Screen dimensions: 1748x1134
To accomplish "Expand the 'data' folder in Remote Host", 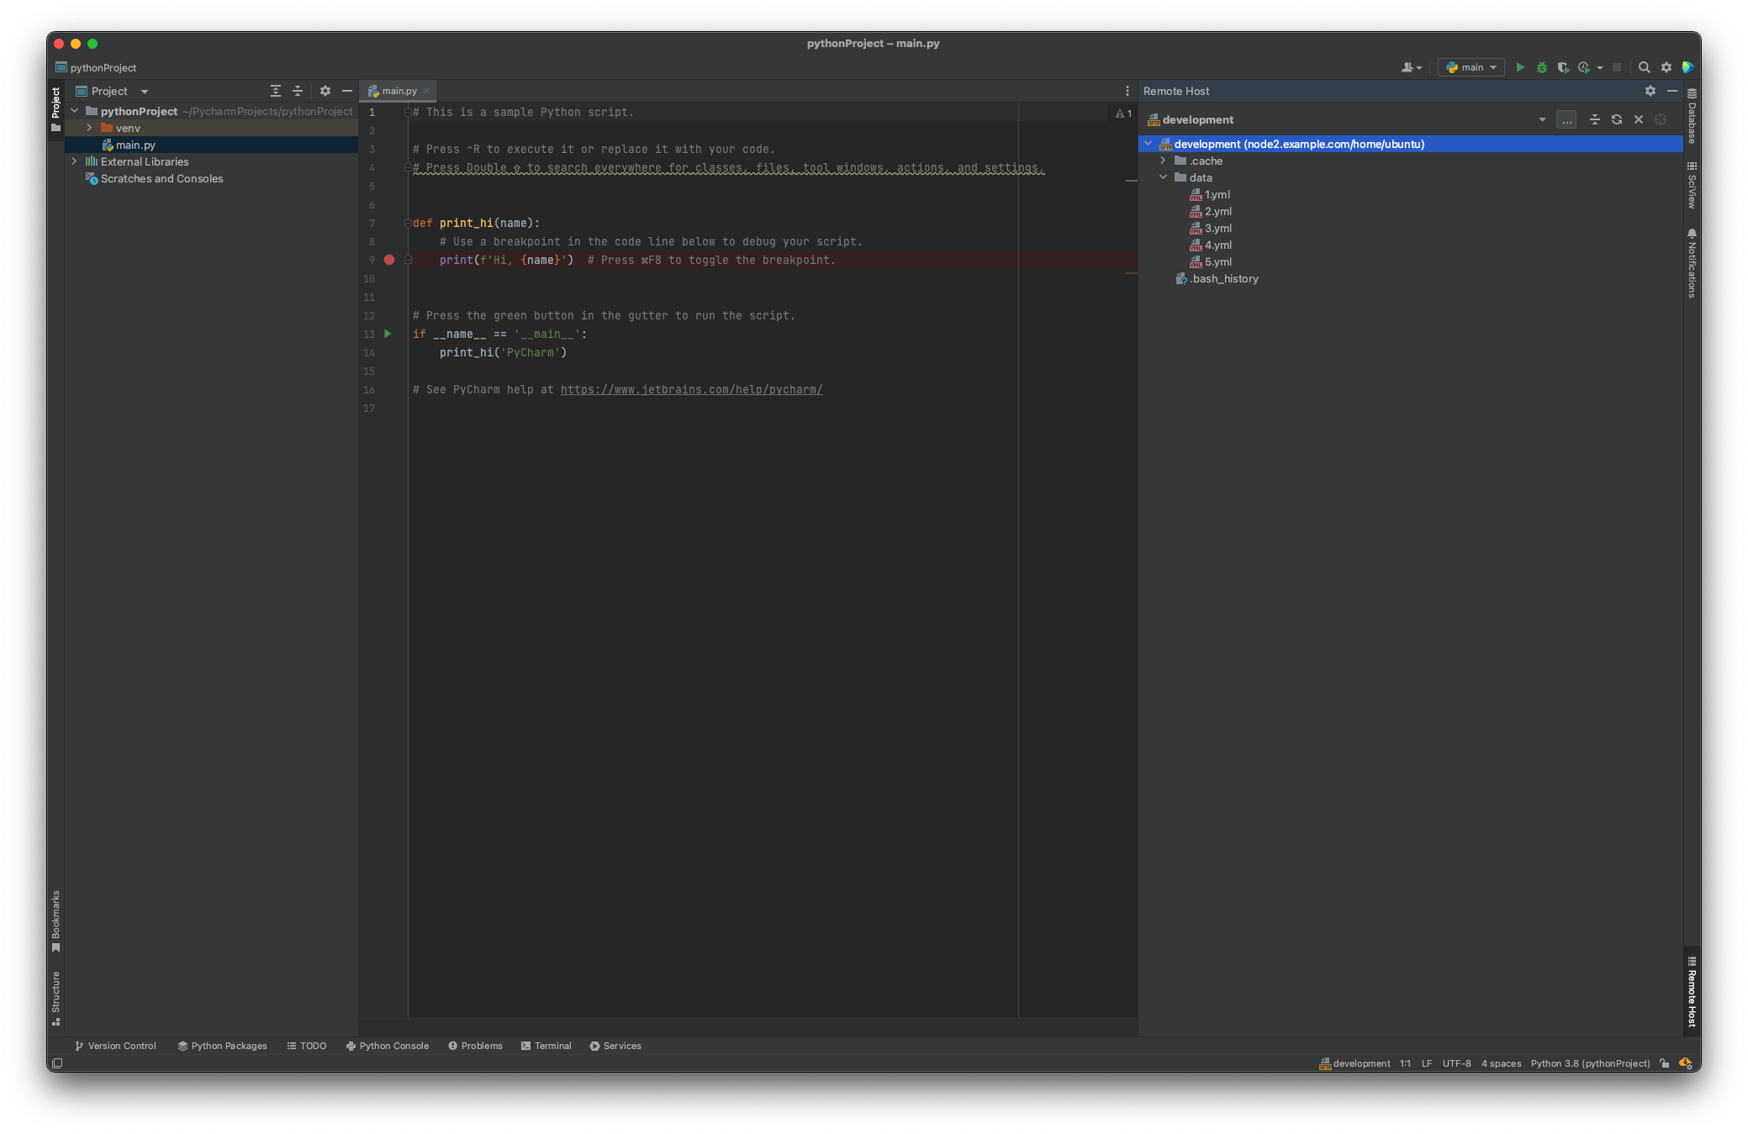I will [x=1162, y=177].
